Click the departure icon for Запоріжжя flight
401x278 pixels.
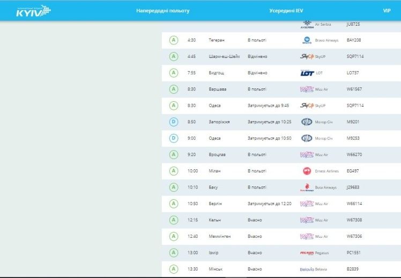(x=173, y=122)
